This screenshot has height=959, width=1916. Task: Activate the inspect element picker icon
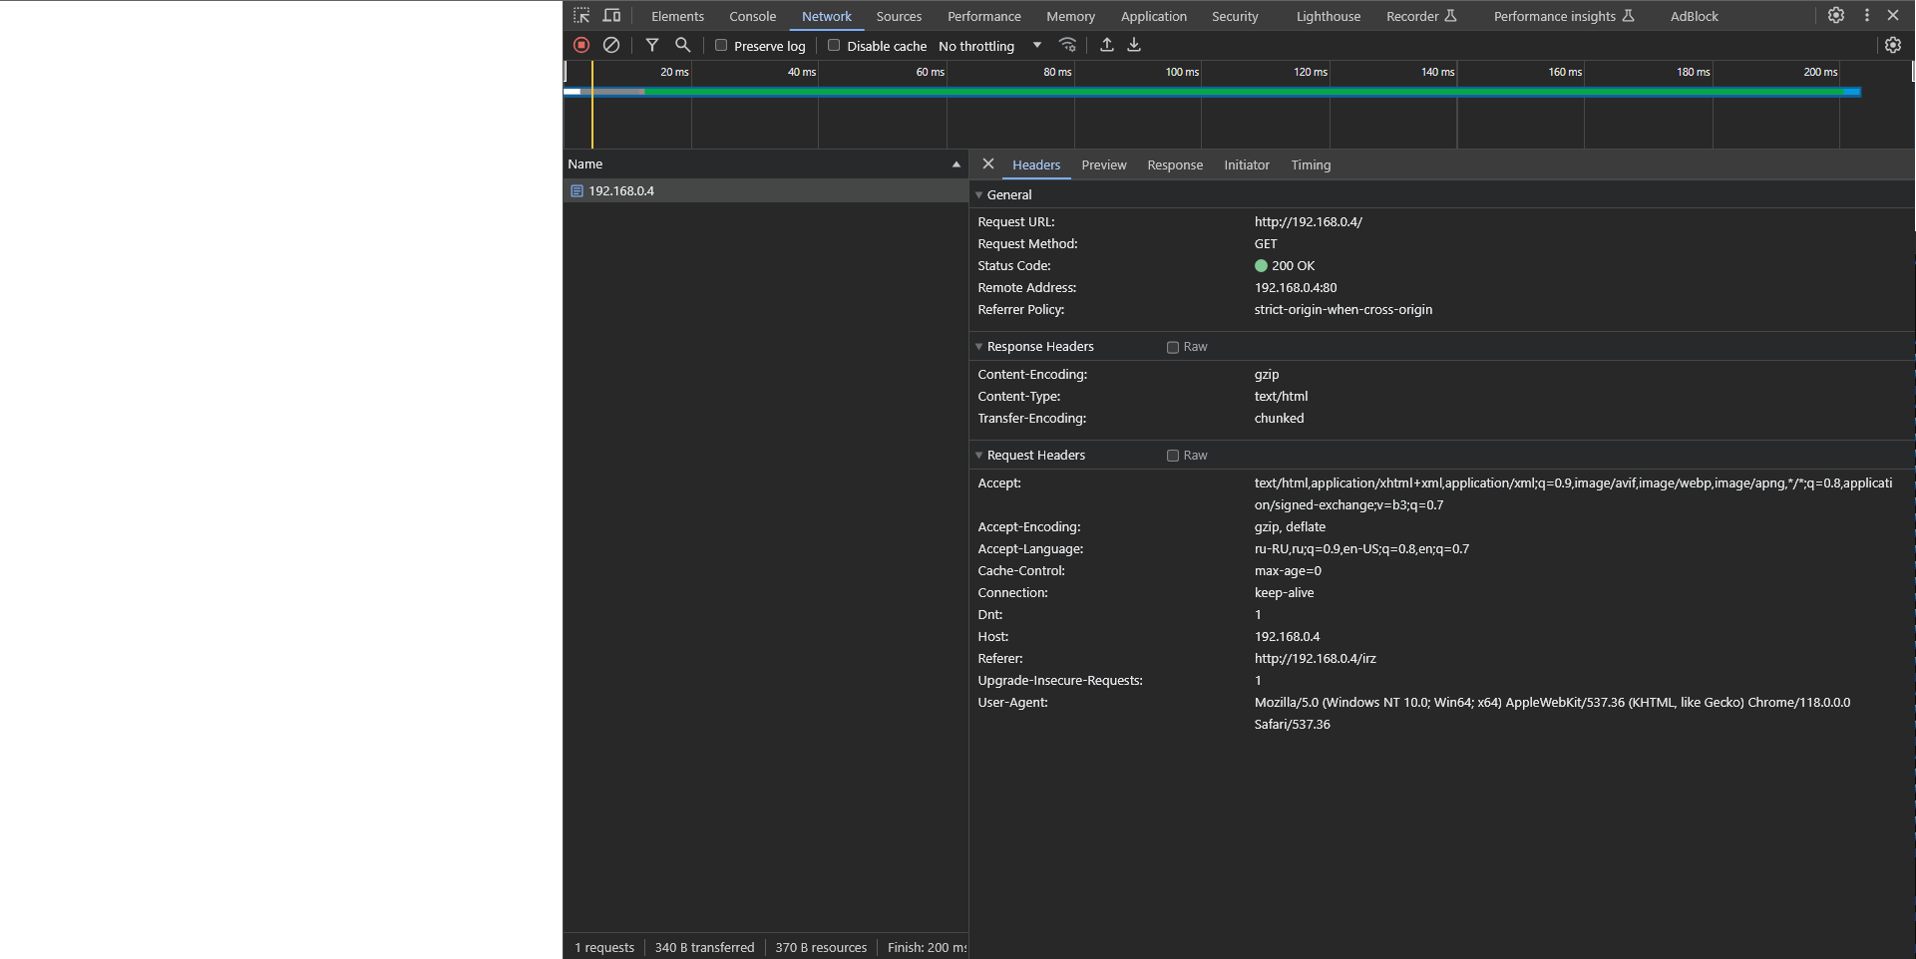click(x=581, y=16)
